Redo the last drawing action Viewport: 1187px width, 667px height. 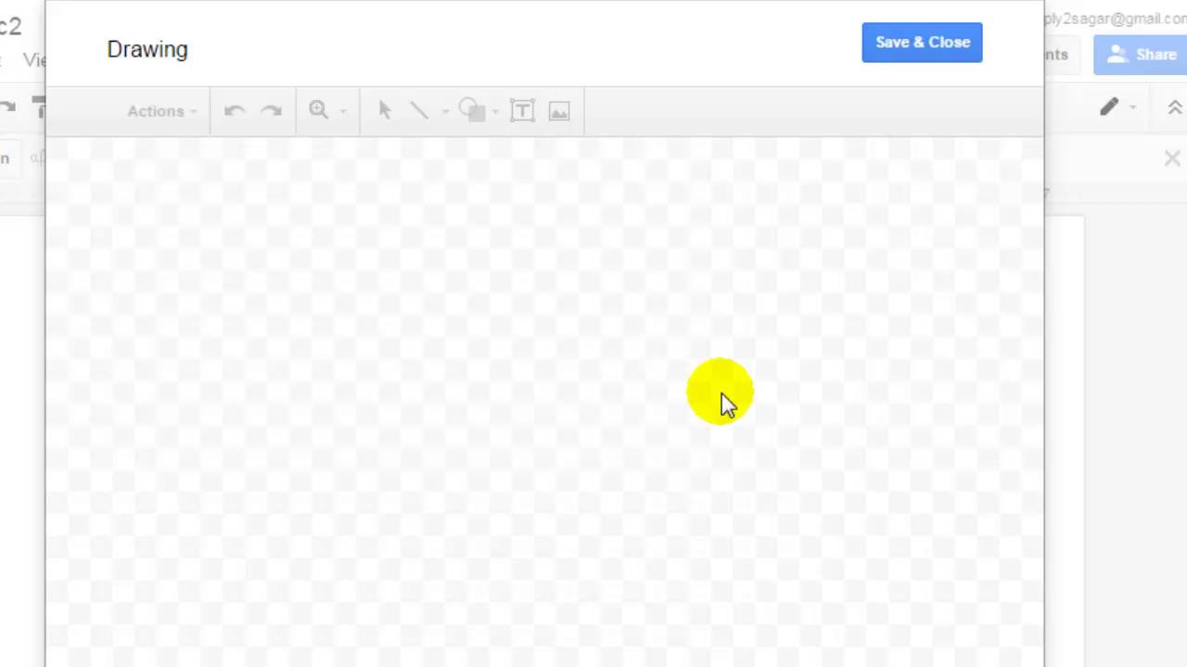(271, 110)
